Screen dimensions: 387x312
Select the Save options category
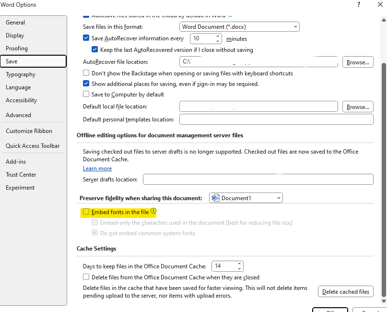click(33, 61)
